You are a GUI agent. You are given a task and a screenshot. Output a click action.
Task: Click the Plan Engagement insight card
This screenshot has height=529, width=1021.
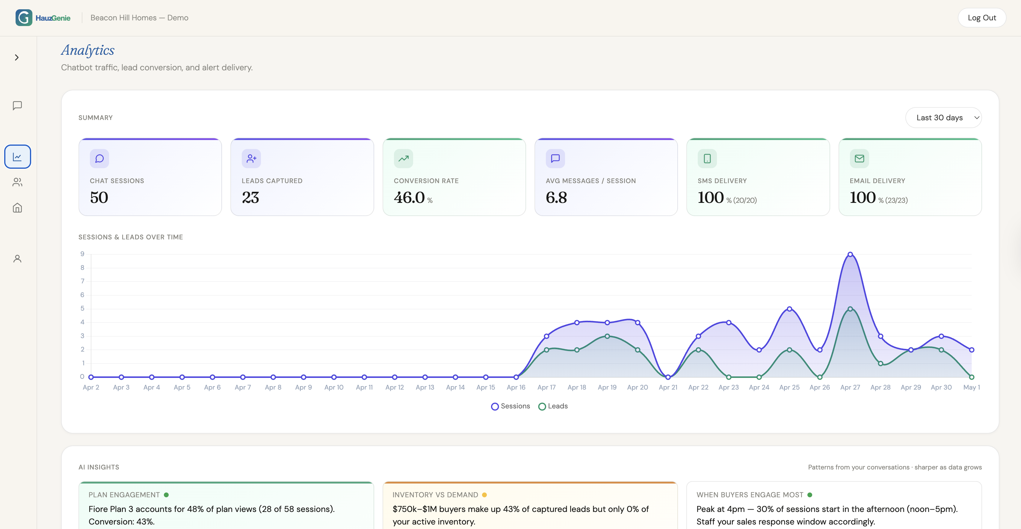click(226, 505)
